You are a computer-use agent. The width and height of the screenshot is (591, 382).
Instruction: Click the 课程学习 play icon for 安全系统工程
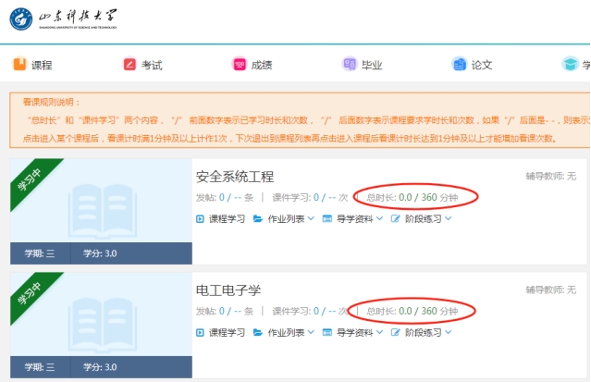[x=200, y=219]
